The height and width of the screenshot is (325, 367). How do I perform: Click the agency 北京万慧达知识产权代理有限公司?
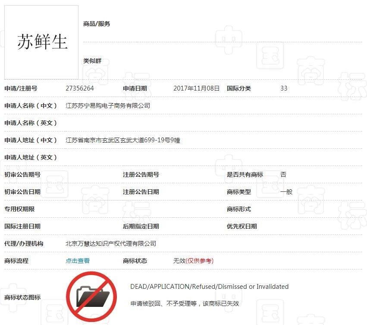(x=111, y=244)
